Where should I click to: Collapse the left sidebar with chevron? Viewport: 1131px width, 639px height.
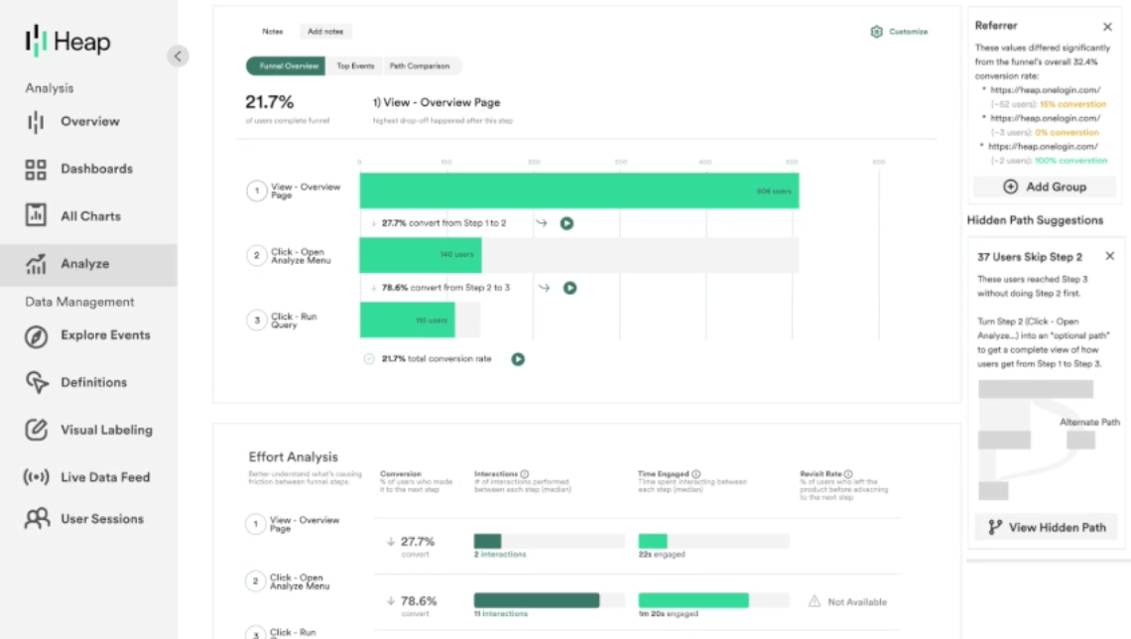[178, 57]
